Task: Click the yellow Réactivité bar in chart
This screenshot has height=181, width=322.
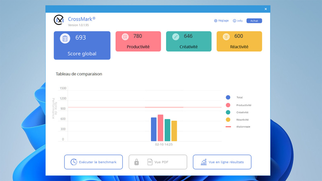Action: (x=174, y=131)
